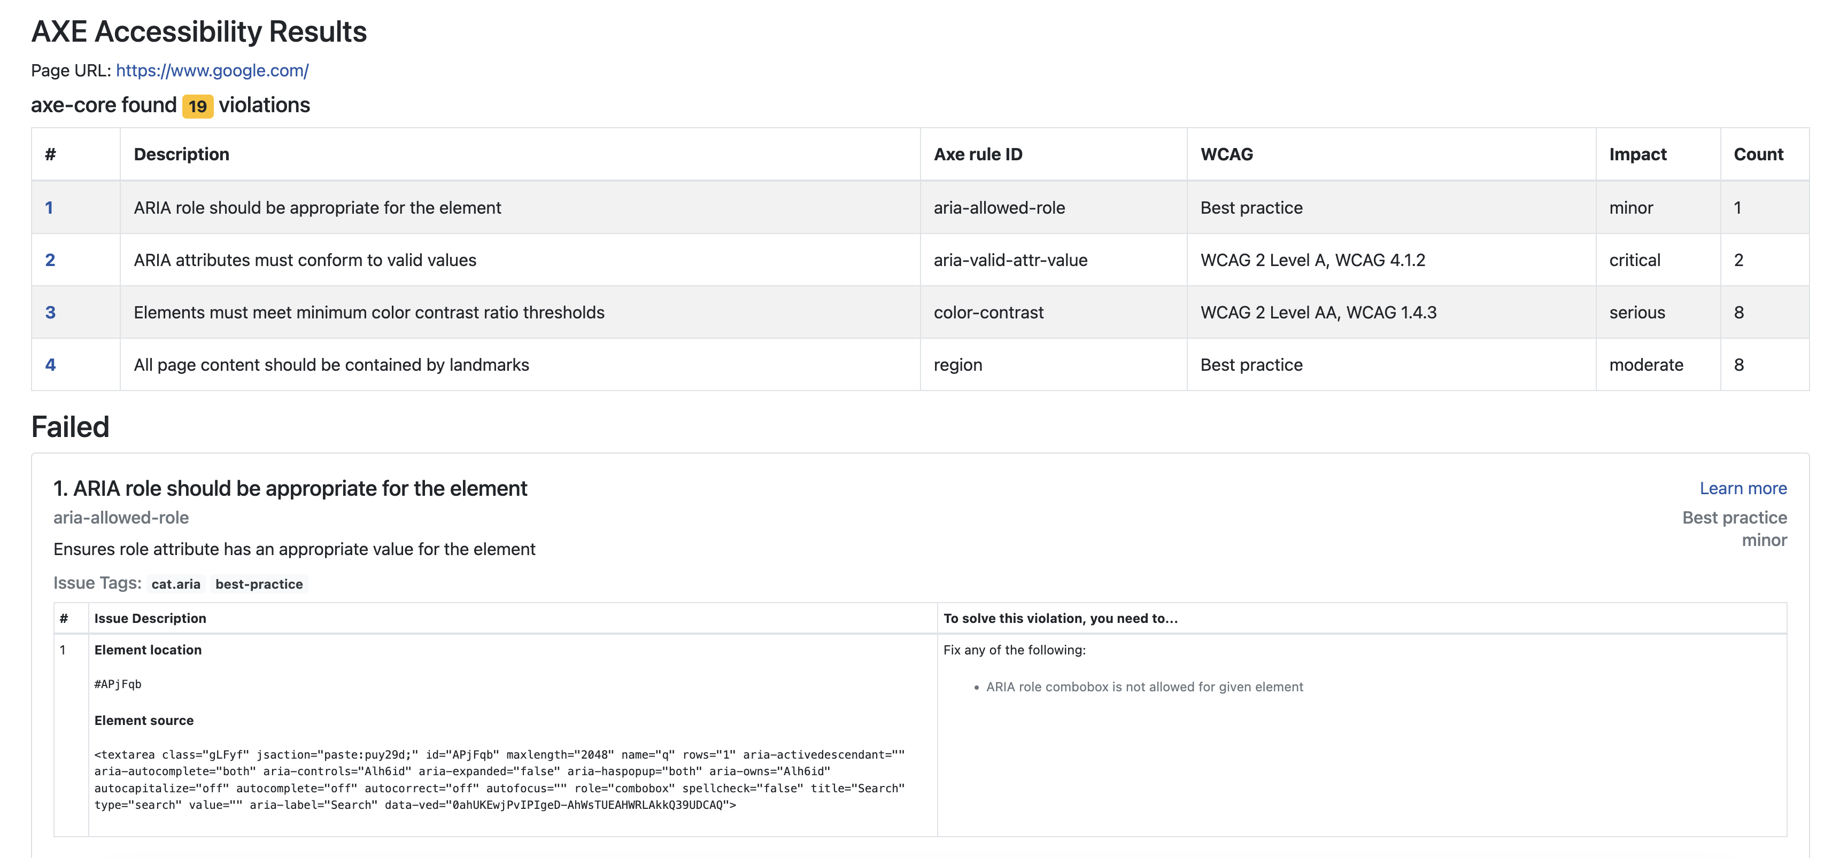1840x858 pixels.
Task: Jump to violation number 3 link
Action: click(50, 312)
